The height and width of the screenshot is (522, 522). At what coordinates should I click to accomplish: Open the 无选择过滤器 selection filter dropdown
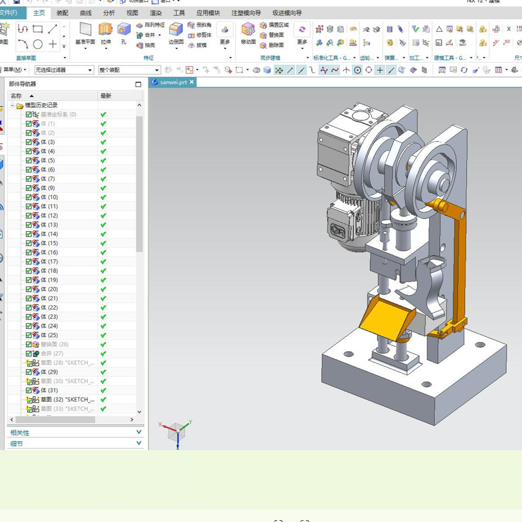64,70
